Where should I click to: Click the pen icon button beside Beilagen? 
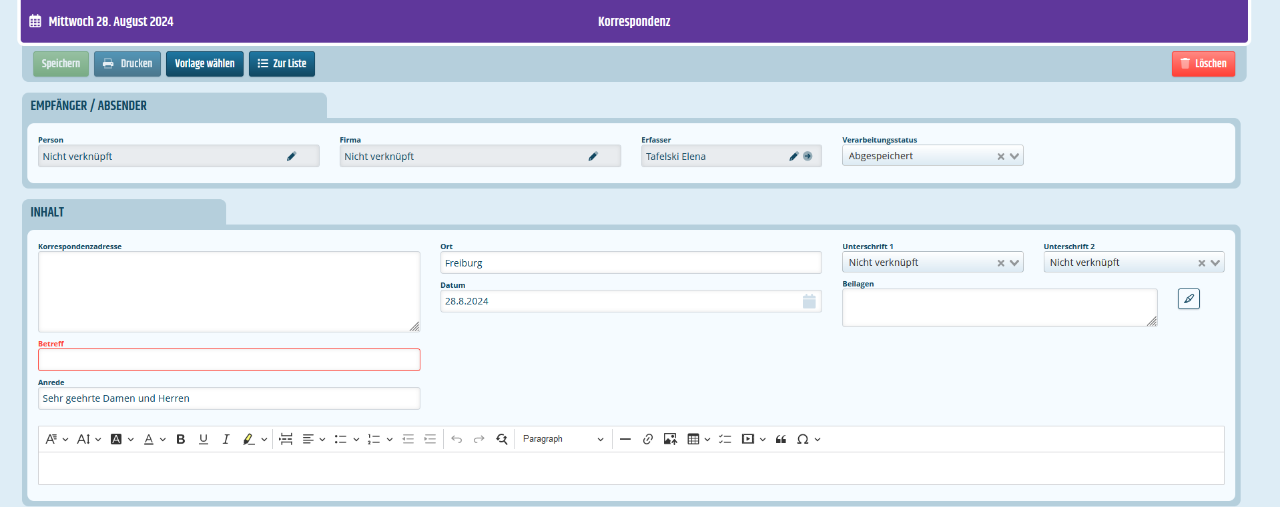(x=1189, y=299)
